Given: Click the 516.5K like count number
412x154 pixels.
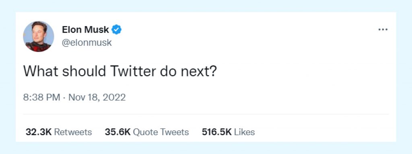Looking at the screenshot, I should tap(217, 132).
